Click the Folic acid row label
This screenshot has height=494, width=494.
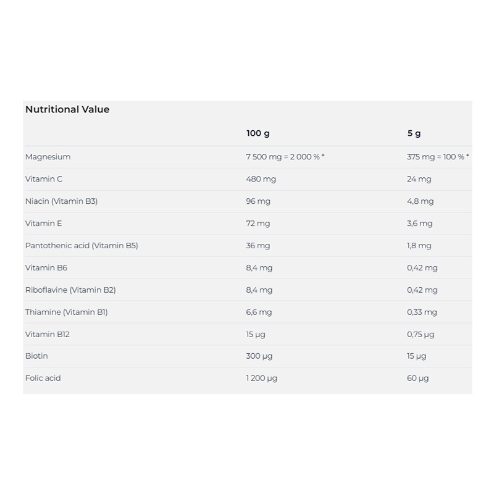click(x=43, y=378)
